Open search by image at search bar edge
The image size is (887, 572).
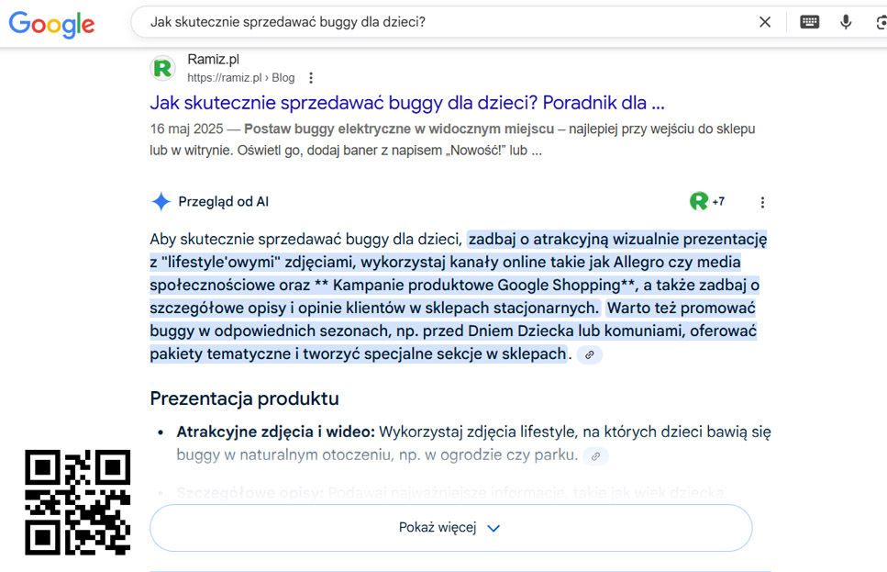(880, 22)
